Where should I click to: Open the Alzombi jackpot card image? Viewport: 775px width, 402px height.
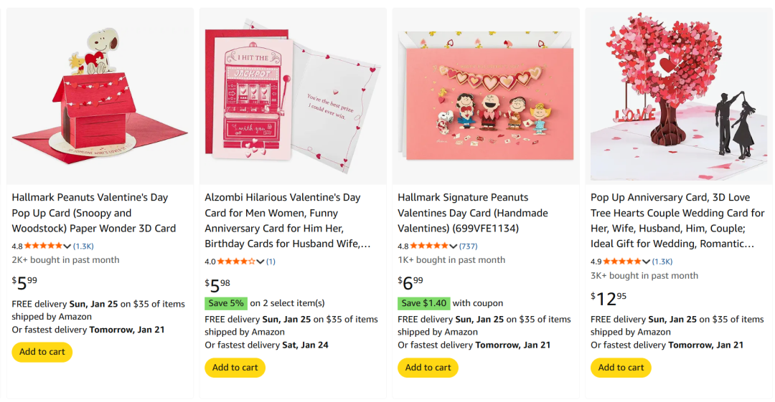(x=293, y=97)
